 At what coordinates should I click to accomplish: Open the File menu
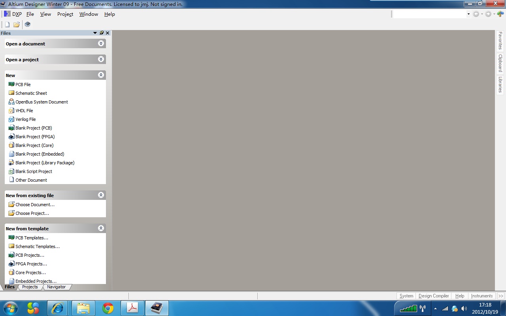[30, 14]
